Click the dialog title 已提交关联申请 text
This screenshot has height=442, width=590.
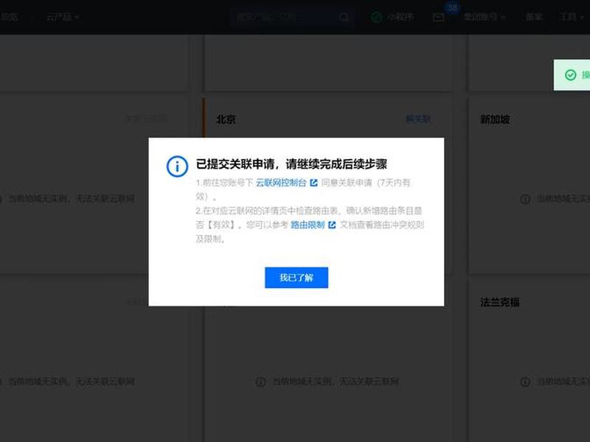point(291,164)
